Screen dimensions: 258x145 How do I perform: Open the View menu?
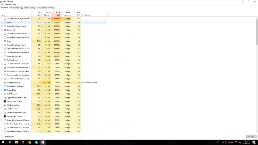14,4
